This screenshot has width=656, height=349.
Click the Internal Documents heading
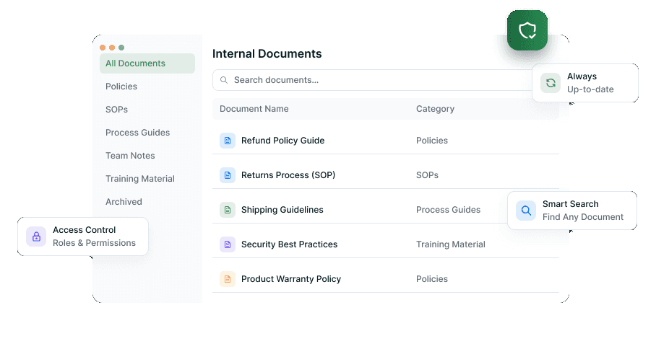point(267,54)
